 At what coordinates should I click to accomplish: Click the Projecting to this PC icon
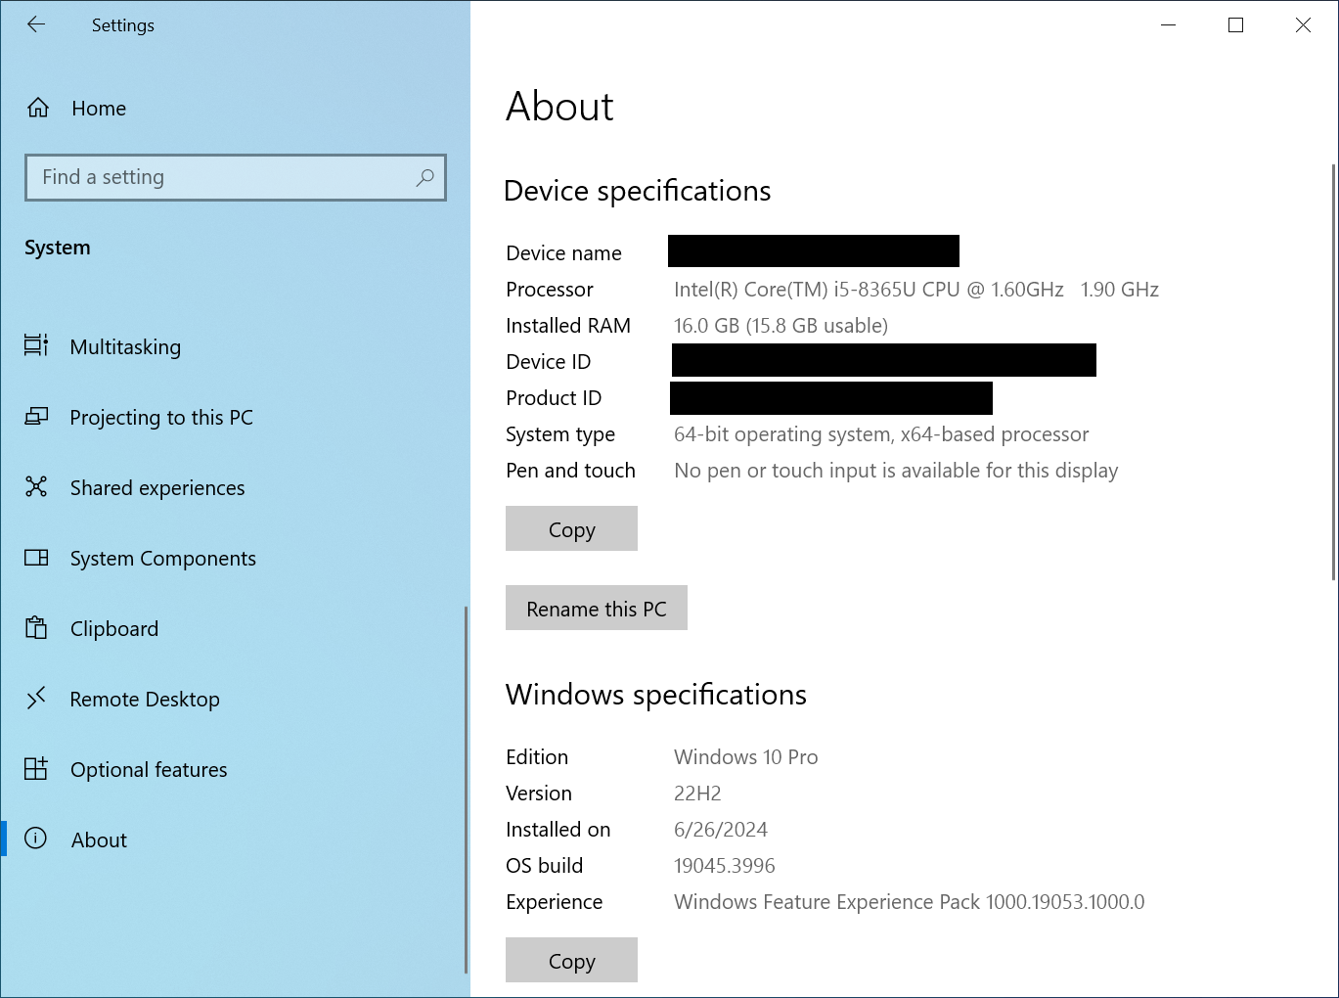36,417
